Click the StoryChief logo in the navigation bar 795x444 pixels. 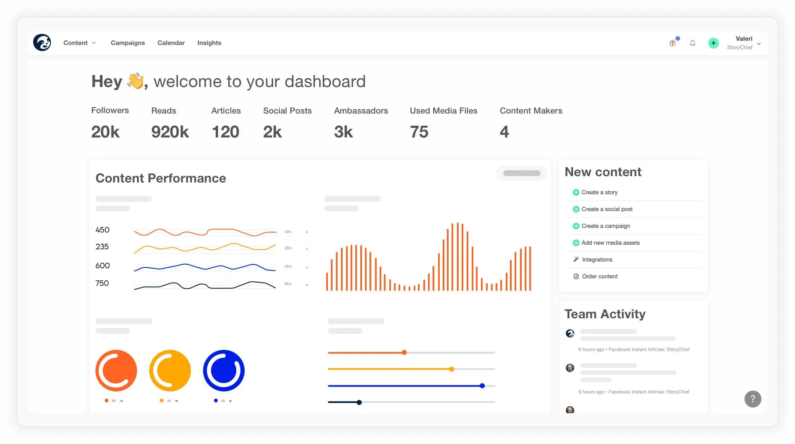[x=42, y=42]
